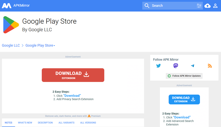The width and height of the screenshot is (221, 127).
Task: Open APK Mirror Mastodon icon
Action: click(x=176, y=66)
